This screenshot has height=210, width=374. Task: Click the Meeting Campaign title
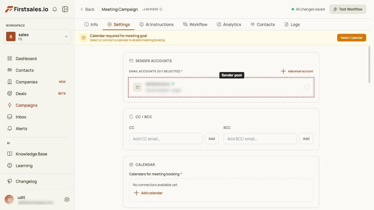coord(120,9)
